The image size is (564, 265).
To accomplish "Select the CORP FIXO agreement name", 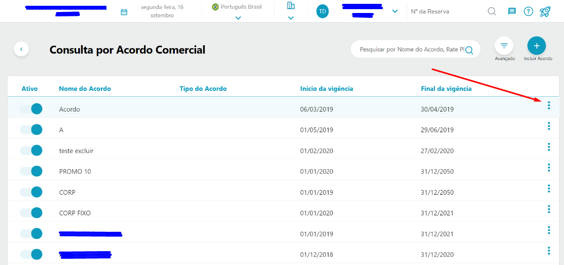I will coord(75,213).
